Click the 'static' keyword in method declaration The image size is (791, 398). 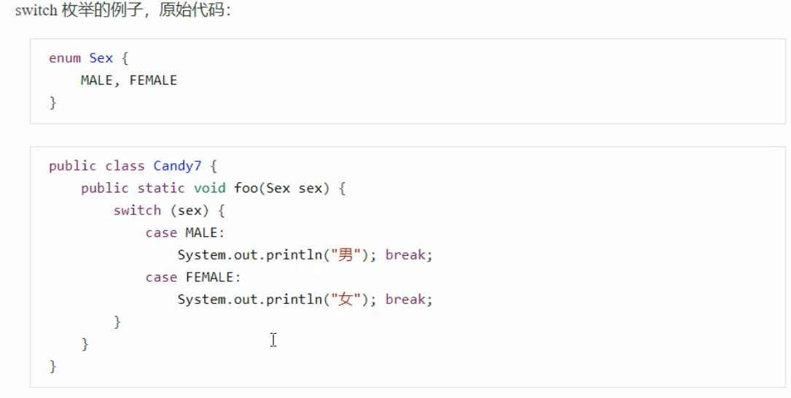(161, 188)
